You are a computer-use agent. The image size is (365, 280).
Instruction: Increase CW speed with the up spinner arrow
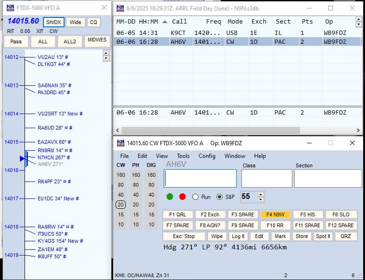pyautogui.click(x=261, y=194)
